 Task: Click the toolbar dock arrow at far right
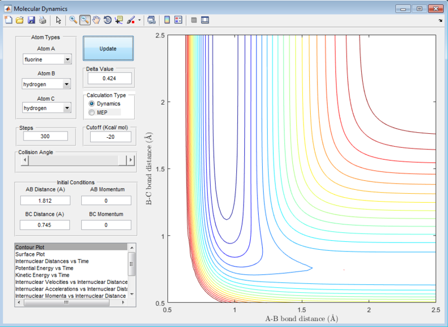point(440,21)
